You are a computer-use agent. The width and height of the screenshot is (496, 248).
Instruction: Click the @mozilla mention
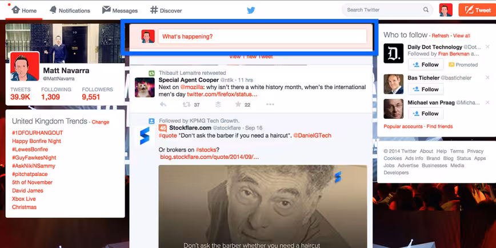[x=192, y=87]
